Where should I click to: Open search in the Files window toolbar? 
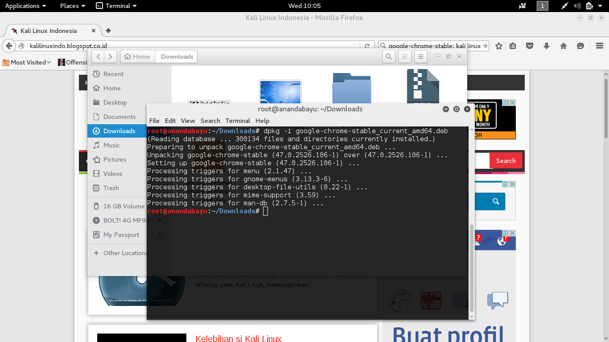click(389, 57)
